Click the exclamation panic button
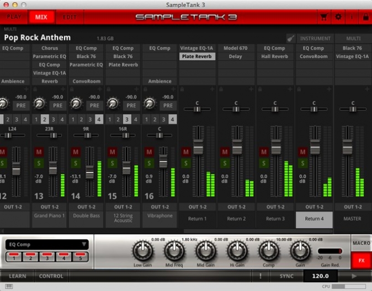Screen dimensions: 372x291 tap(261, 276)
